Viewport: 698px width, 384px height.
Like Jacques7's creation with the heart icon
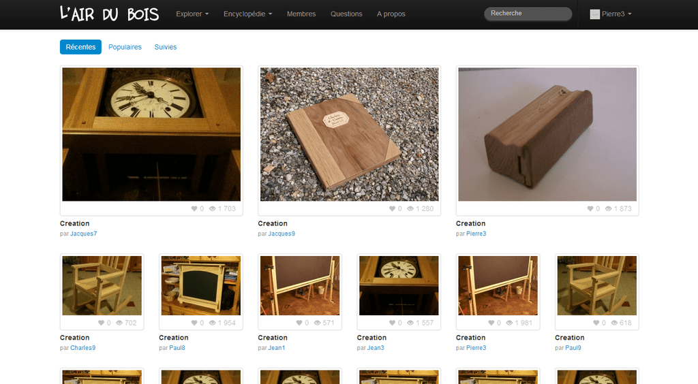click(194, 208)
